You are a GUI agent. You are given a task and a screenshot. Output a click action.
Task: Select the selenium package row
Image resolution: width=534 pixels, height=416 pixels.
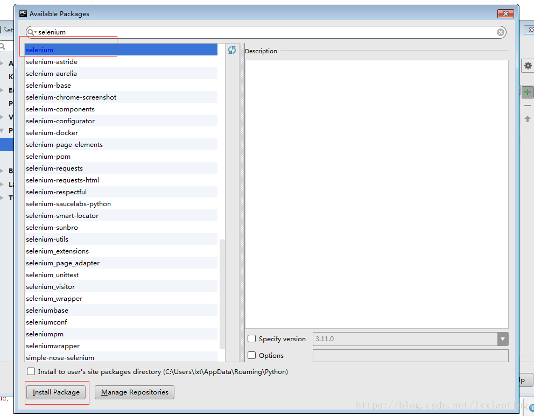[121, 50]
